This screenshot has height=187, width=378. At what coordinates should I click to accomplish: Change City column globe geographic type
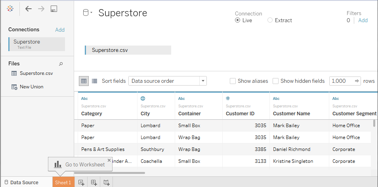click(143, 98)
